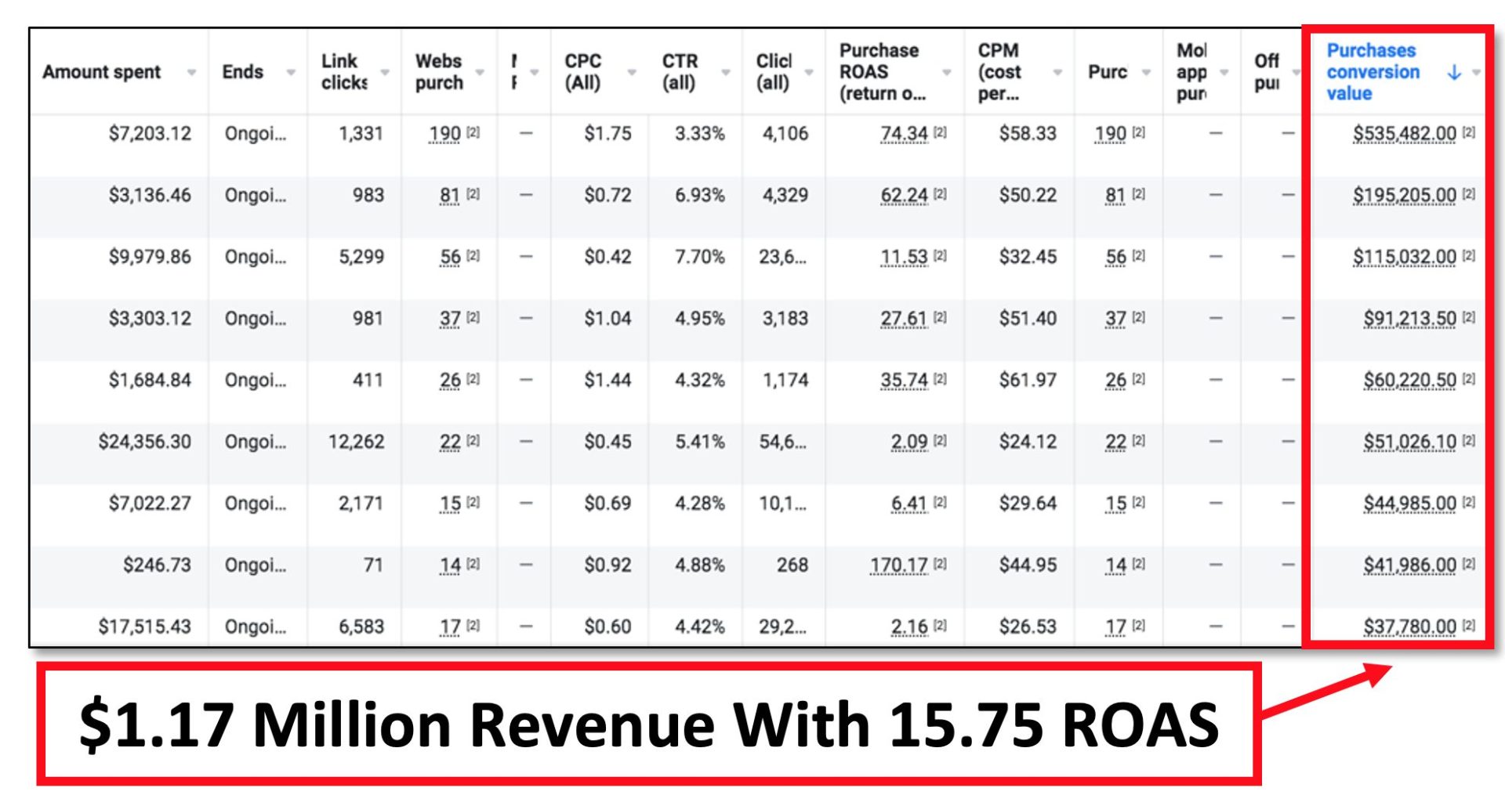Click the 170.17 Purchase ROAS value

pos(899,565)
